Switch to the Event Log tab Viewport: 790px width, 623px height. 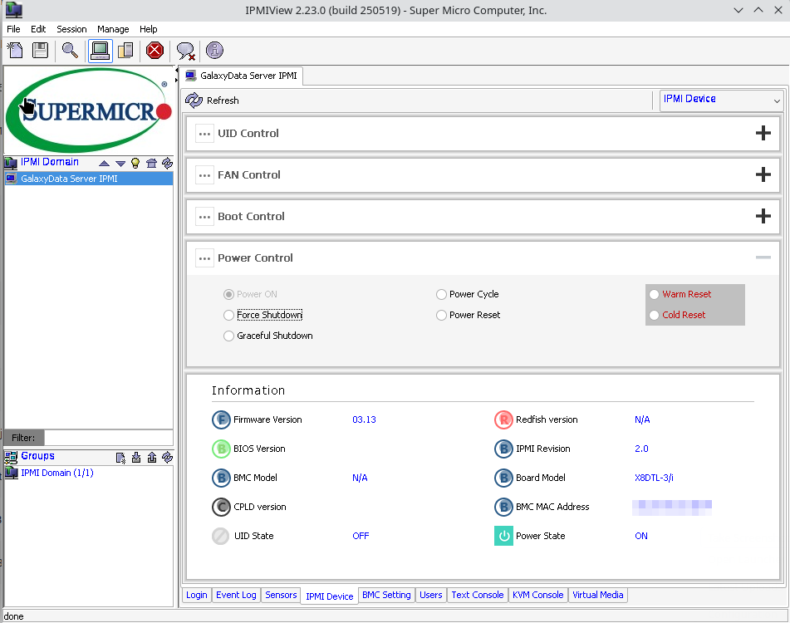click(236, 595)
